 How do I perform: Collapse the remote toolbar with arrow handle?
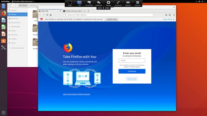(104, 8)
